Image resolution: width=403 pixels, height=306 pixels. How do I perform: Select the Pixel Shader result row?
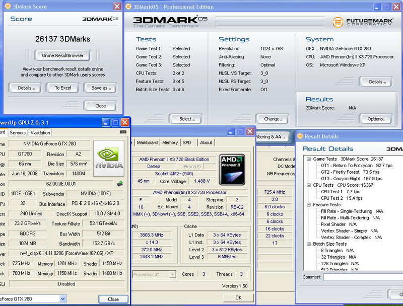pyautogui.click(x=339, y=224)
